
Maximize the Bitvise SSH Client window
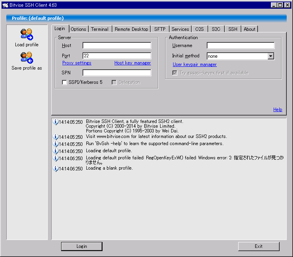(x=280, y=5)
